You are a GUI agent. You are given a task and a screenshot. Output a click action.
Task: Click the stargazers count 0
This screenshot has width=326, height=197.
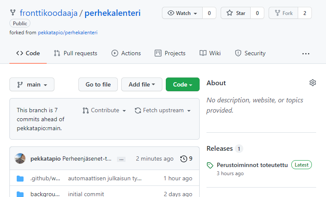pyautogui.click(x=257, y=13)
